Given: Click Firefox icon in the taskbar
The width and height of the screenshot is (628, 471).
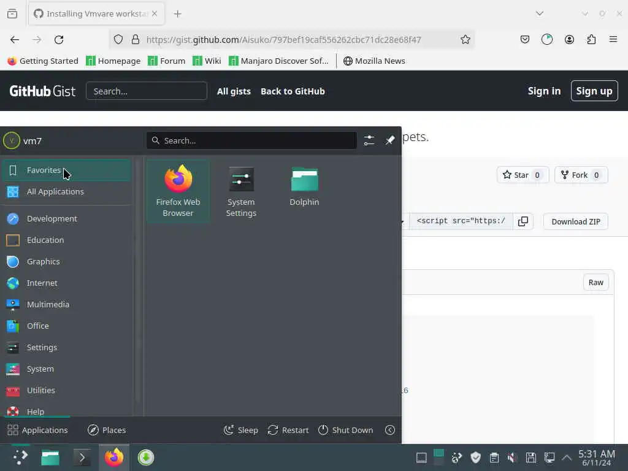Looking at the screenshot, I should pos(114,458).
